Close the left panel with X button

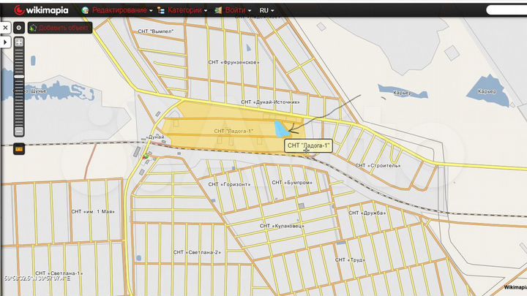click(x=4, y=27)
